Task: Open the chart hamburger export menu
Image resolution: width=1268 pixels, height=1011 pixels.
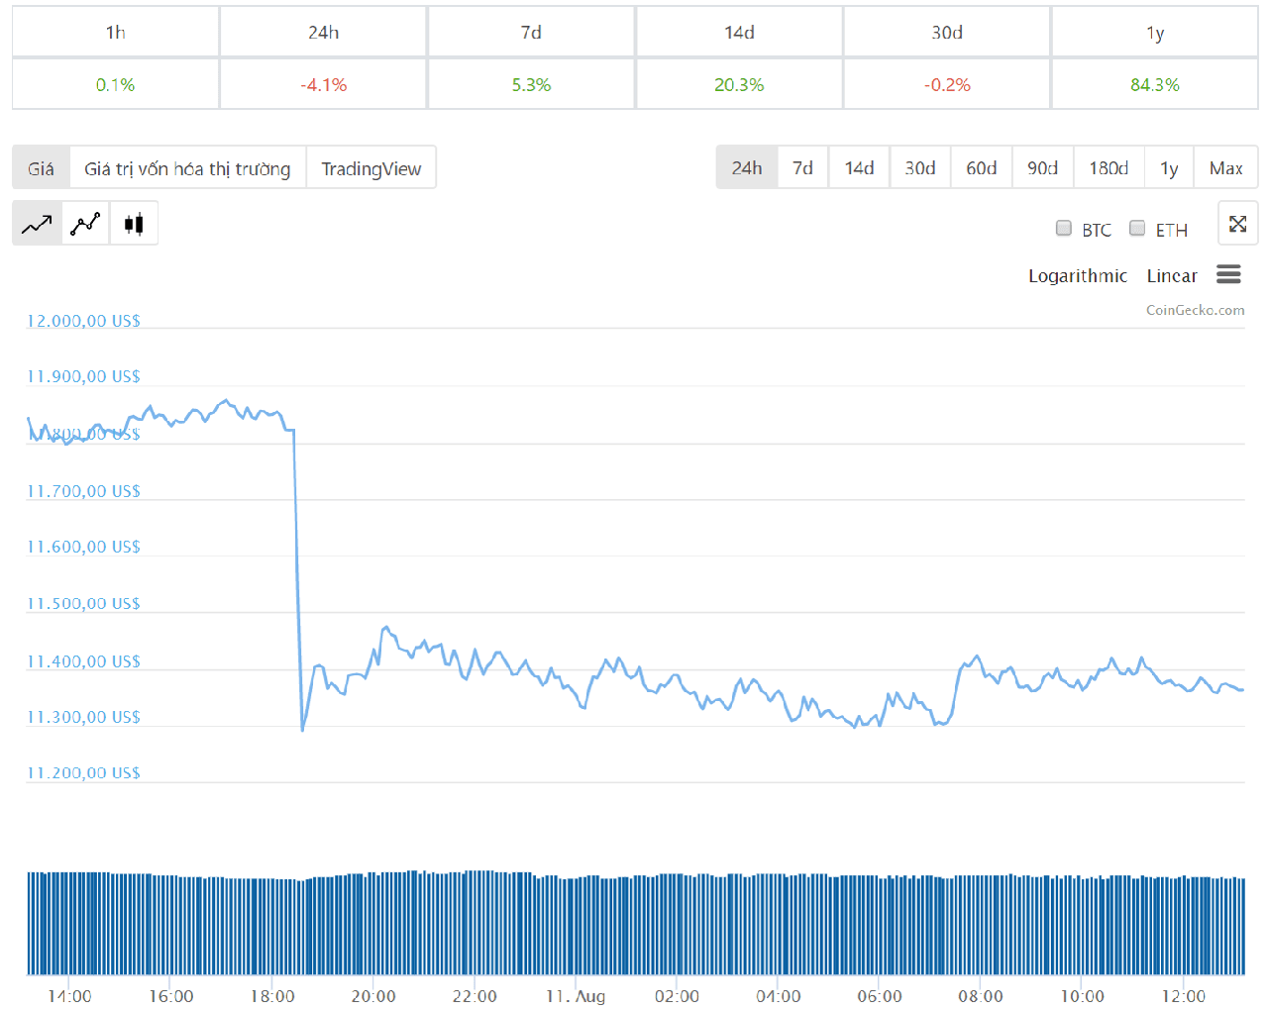Action: (1228, 274)
